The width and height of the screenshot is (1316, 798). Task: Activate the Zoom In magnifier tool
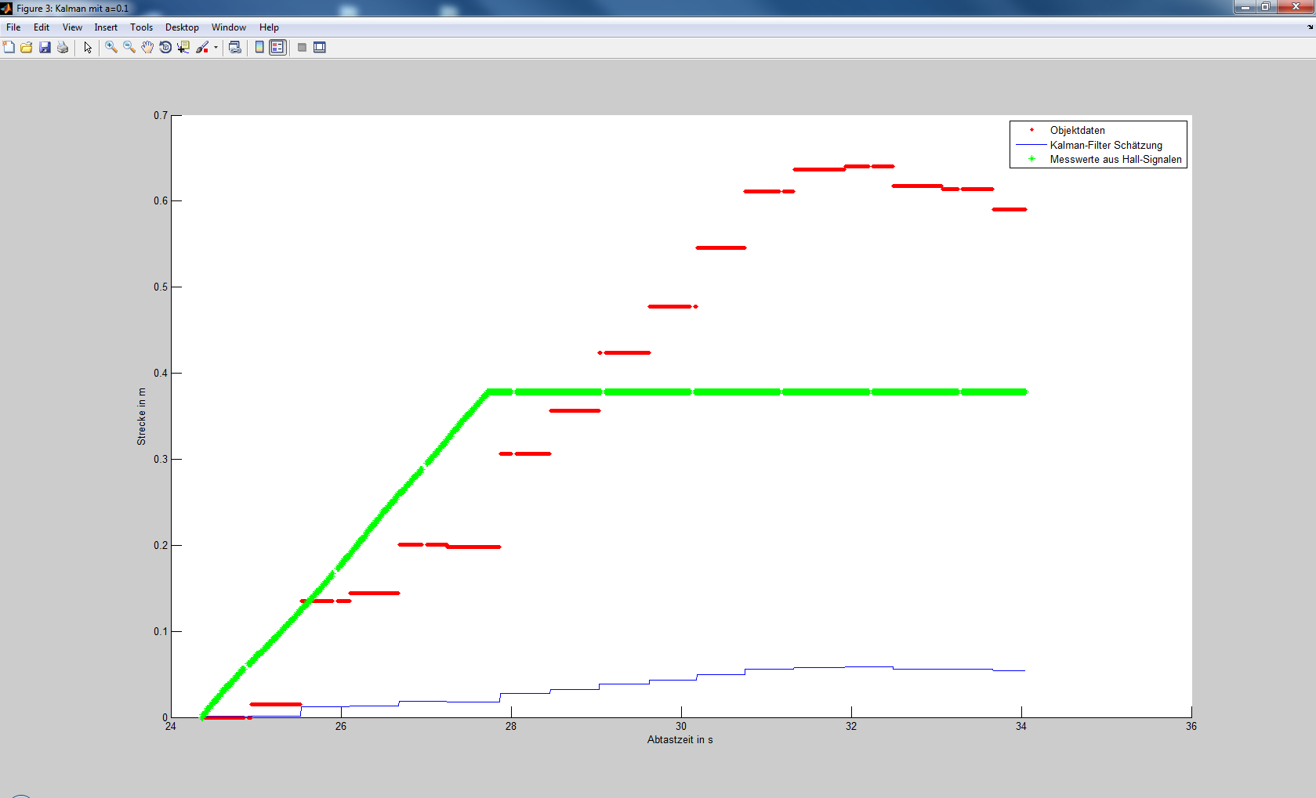coord(111,48)
